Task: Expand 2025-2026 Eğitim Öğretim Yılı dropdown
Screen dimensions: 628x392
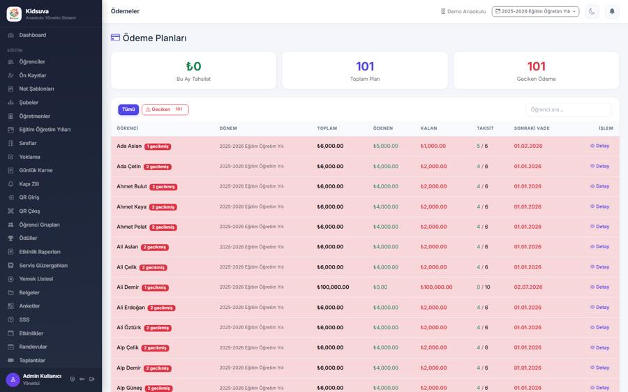Action: click(x=535, y=12)
